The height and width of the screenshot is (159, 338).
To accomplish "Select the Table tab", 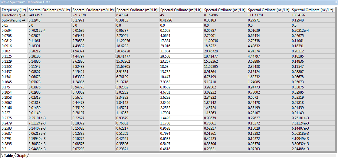I will (x=8, y=156).
